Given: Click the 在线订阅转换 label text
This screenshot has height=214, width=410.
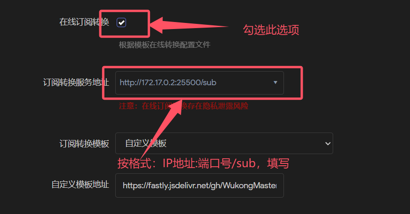Looking at the screenshot, I should coord(84,22).
